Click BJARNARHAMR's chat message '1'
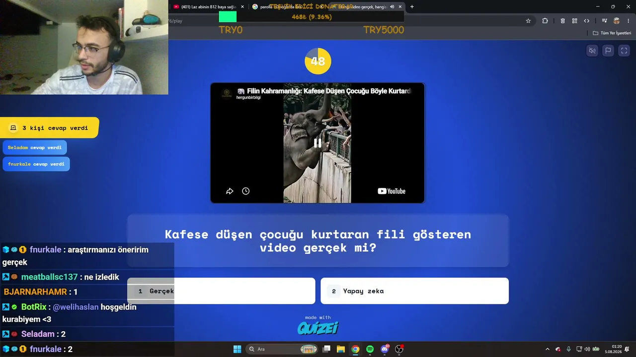This screenshot has height=357, width=636. pos(76,292)
